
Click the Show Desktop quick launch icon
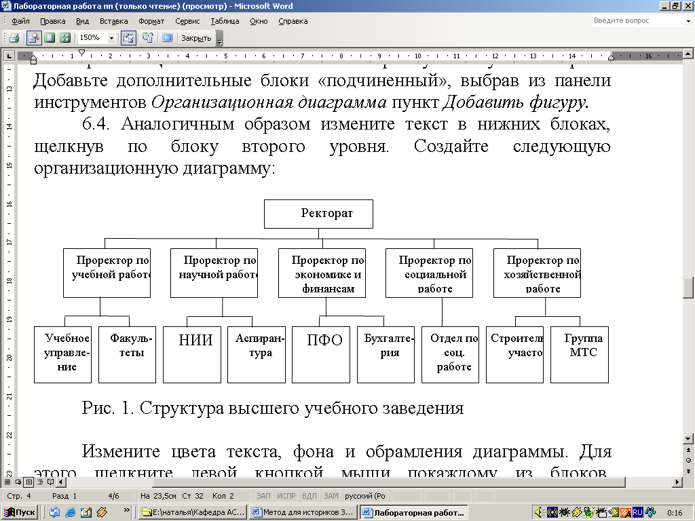click(x=86, y=512)
